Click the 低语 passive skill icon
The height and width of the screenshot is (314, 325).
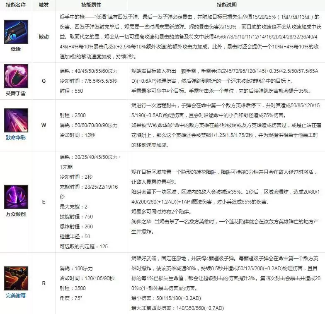(16, 32)
